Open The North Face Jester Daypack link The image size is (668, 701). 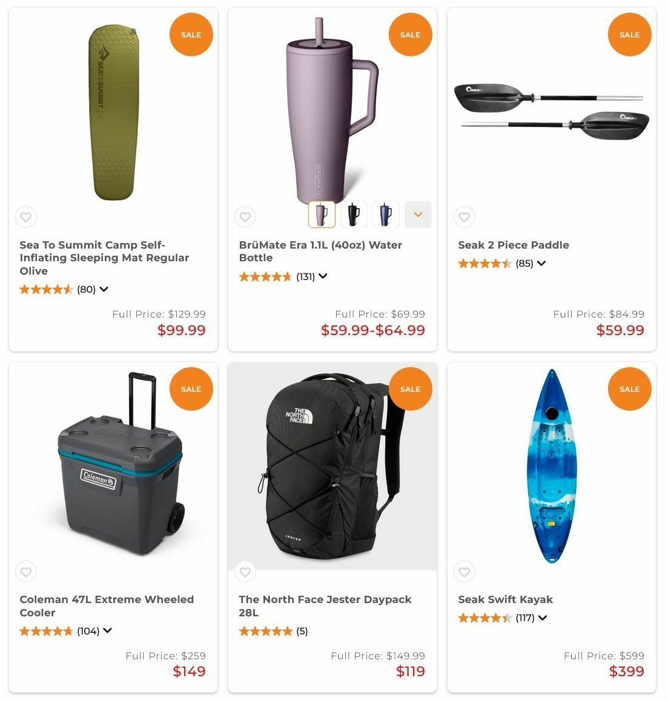(325, 606)
